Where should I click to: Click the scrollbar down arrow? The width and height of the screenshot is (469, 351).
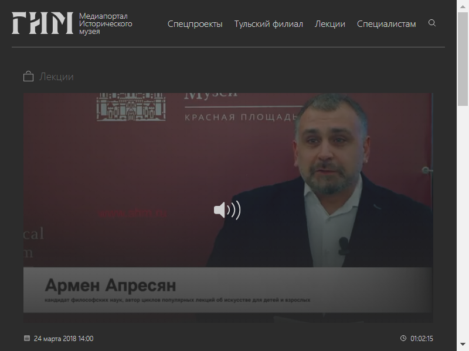tap(463, 344)
